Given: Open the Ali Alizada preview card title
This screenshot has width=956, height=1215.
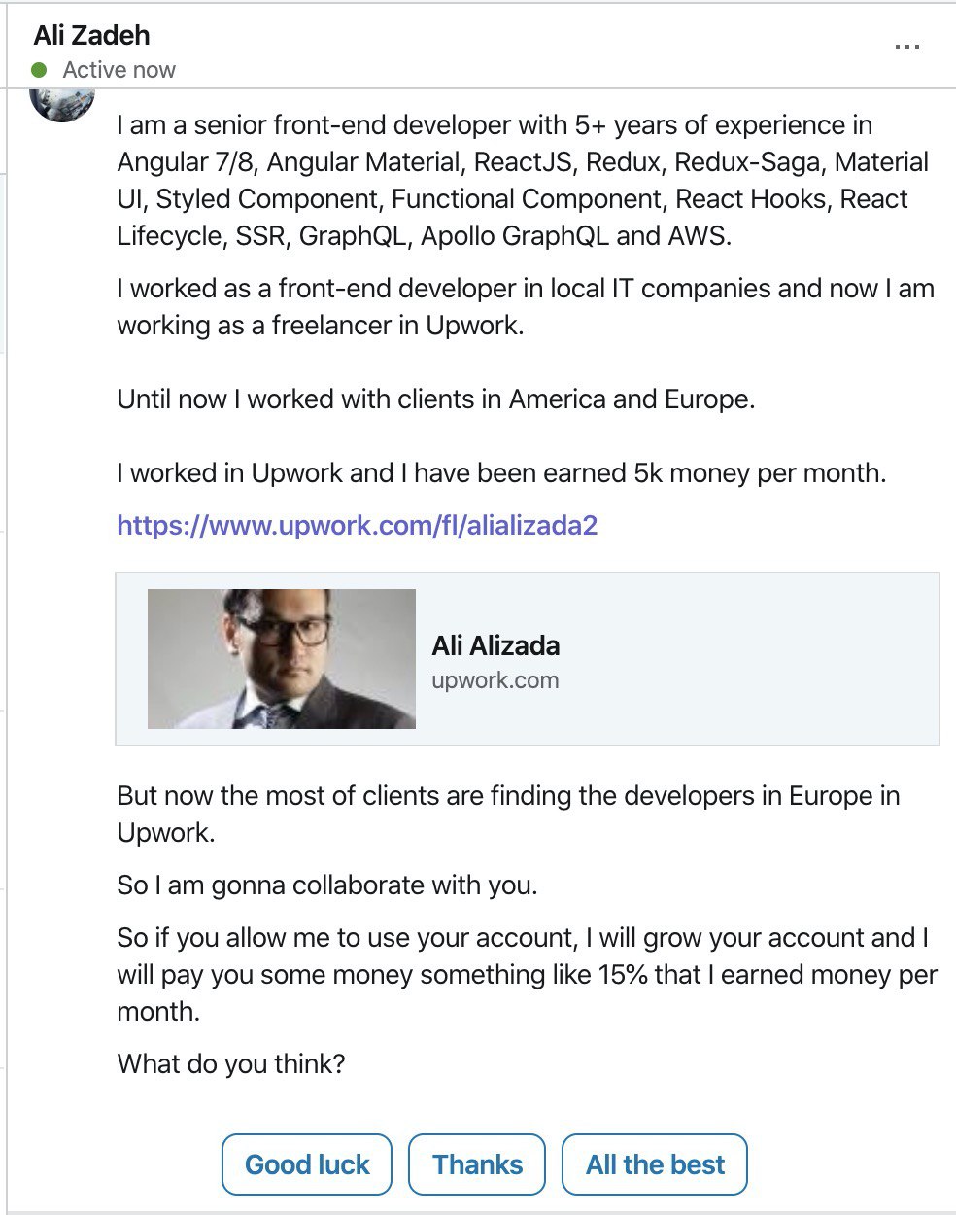Looking at the screenshot, I should (x=495, y=645).
